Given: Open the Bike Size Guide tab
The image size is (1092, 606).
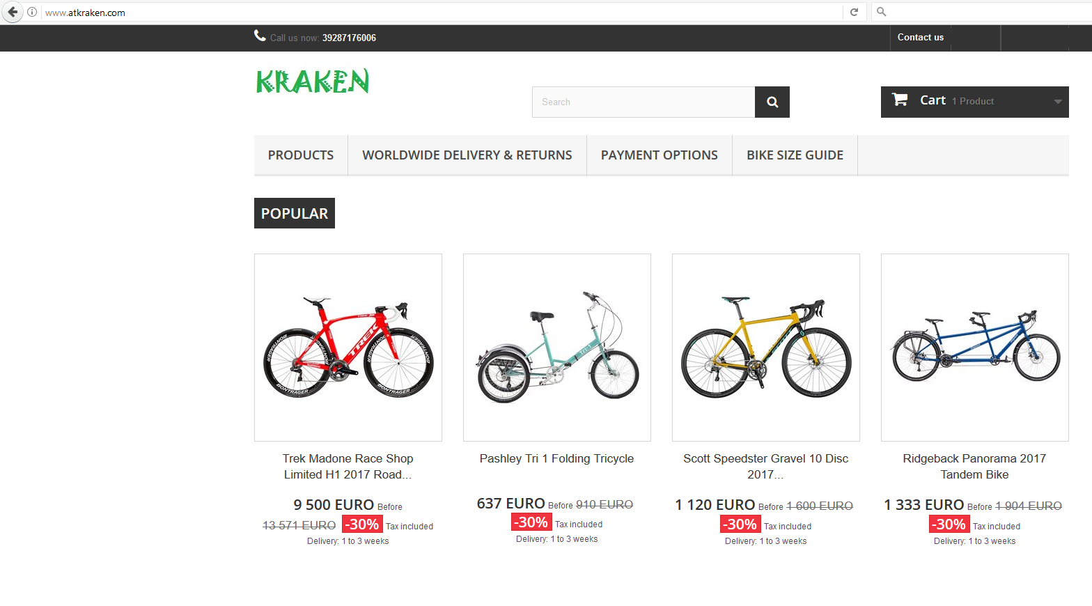Looking at the screenshot, I should [x=795, y=155].
